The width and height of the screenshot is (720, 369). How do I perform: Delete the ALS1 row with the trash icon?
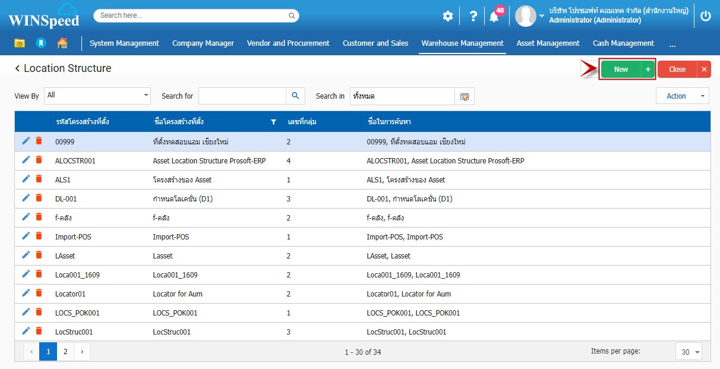pyautogui.click(x=39, y=179)
